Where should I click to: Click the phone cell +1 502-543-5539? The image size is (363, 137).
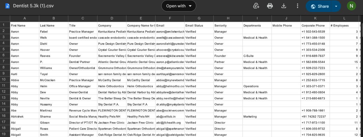(315, 32)
